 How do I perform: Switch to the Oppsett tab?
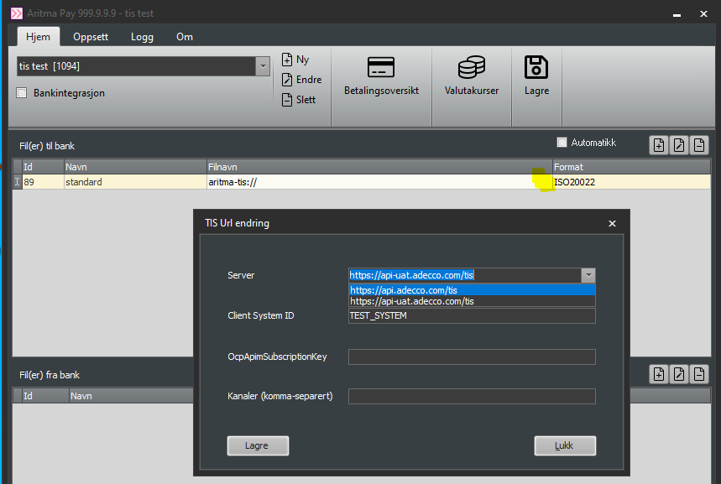(x=90, y=37)
